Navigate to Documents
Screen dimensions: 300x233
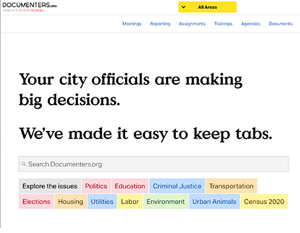tap(280, 24)
